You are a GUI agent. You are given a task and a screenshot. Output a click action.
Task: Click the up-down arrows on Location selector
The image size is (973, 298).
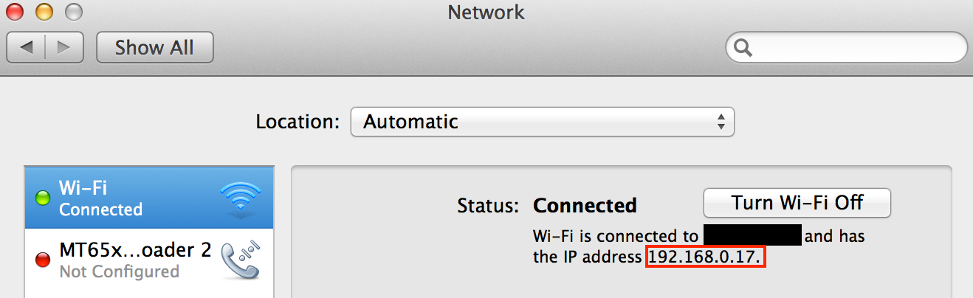tap(721, 122)
